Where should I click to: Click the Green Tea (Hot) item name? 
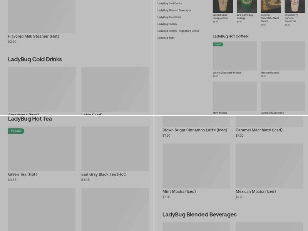click(x=22, y=174)
